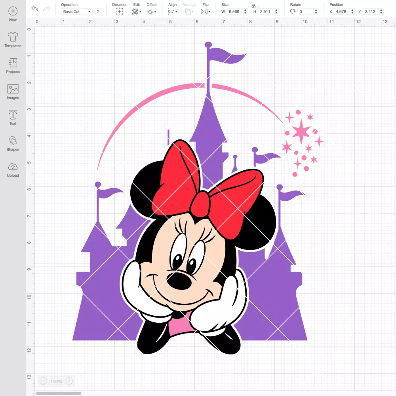The height and width of the screenshot is (396, 396).
Task: Toggle the size aspect ratio lock
Action: point(253,6)
